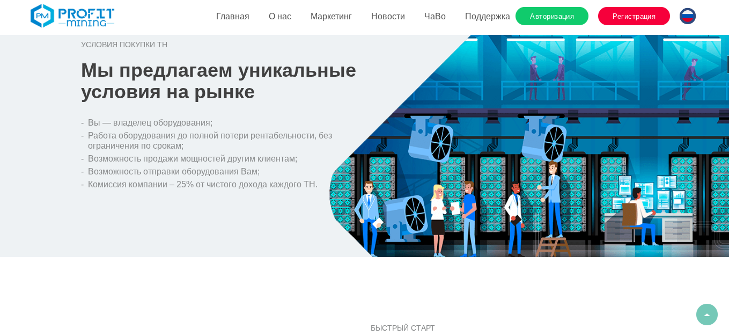Click the Комиссия компании 25% line

tap(203, 184)
